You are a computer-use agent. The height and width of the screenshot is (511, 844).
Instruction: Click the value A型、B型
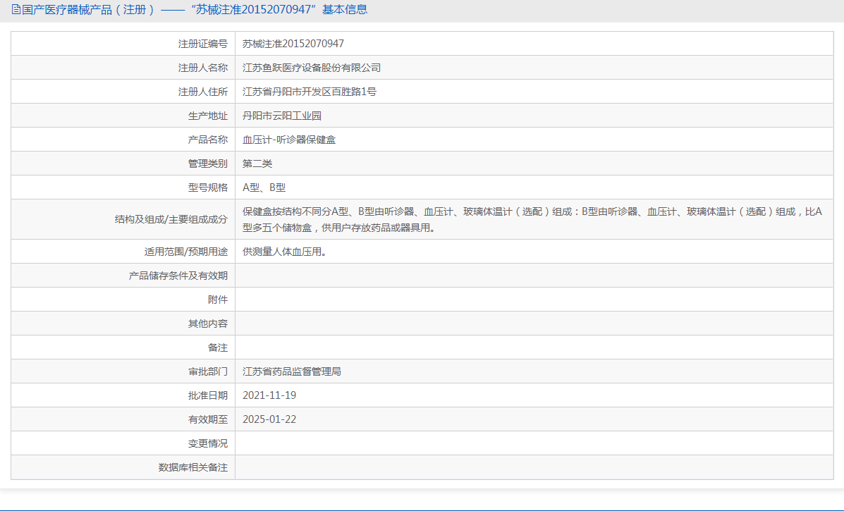coord(264,187)
